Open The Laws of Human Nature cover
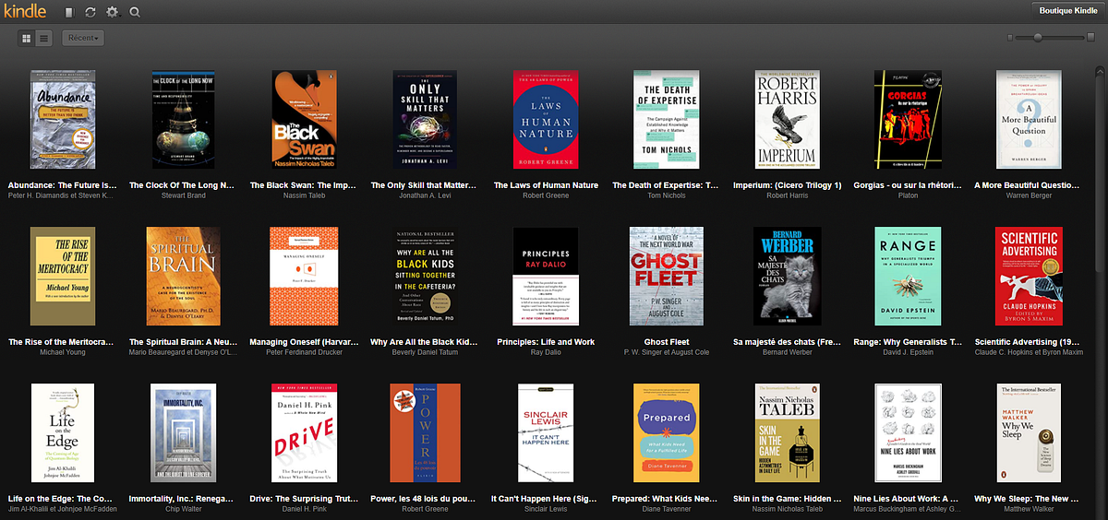 coord(546,120)
